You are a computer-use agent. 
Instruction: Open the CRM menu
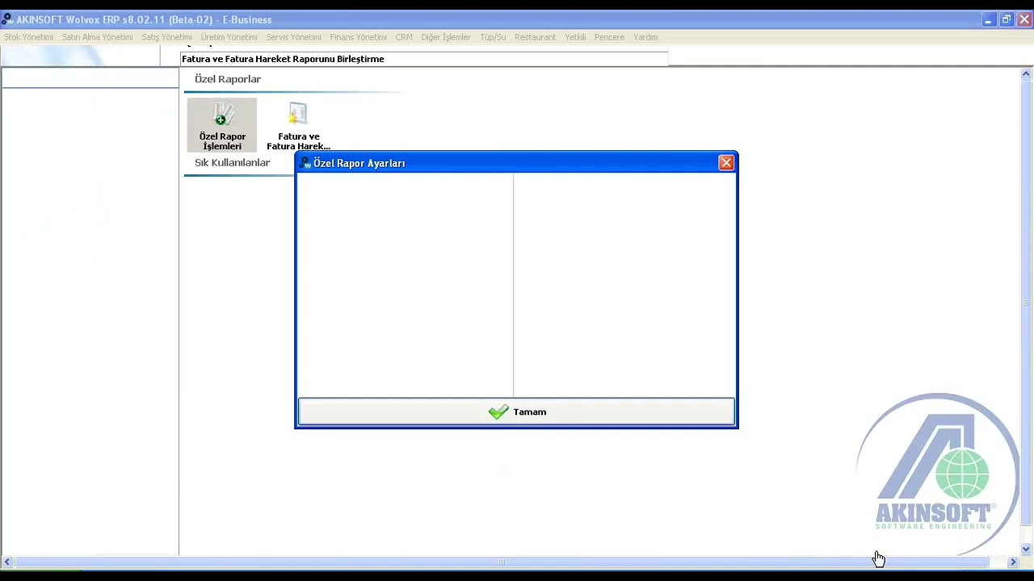click(404, 37)
